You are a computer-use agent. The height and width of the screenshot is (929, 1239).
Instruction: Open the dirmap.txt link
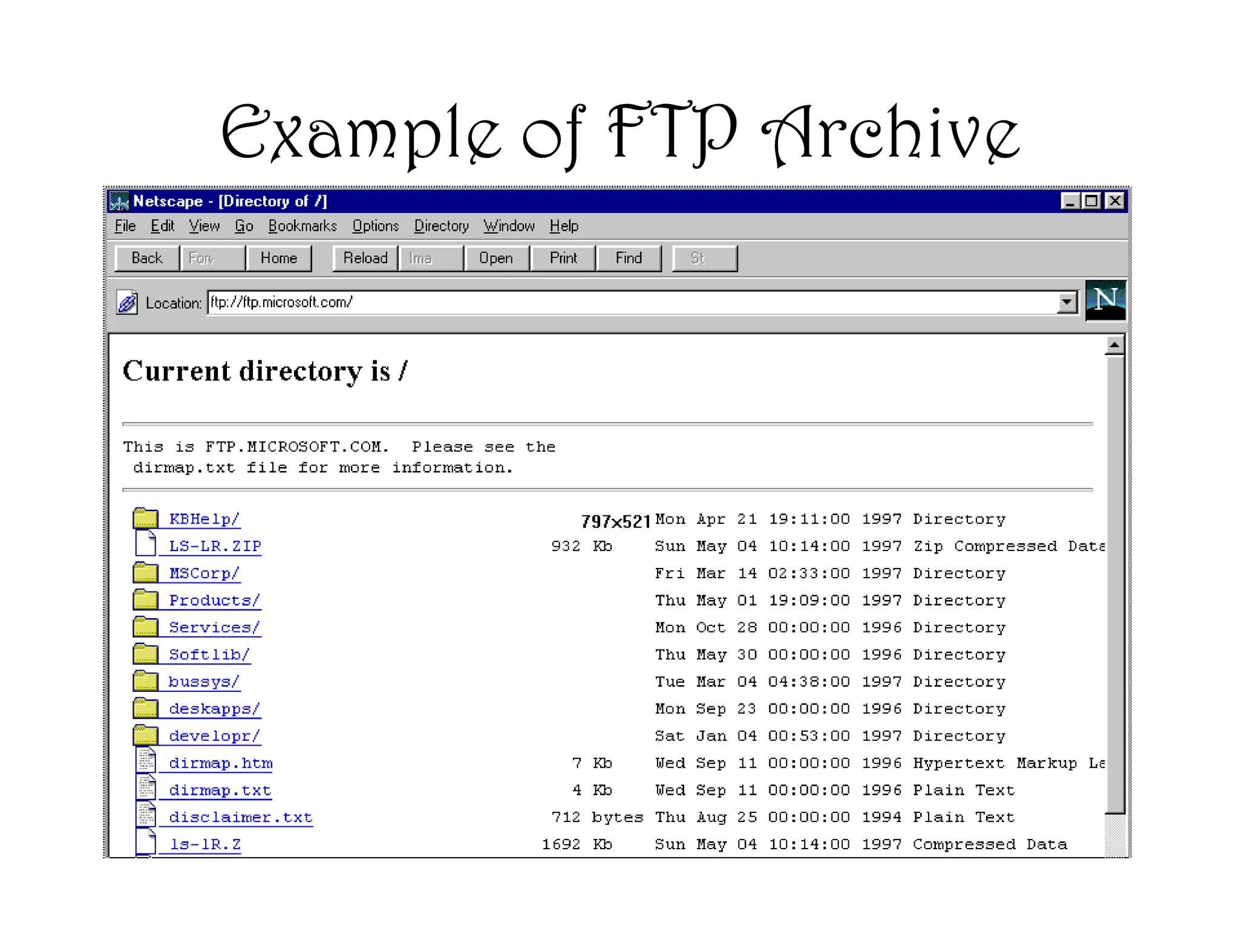tap(220, 790)
